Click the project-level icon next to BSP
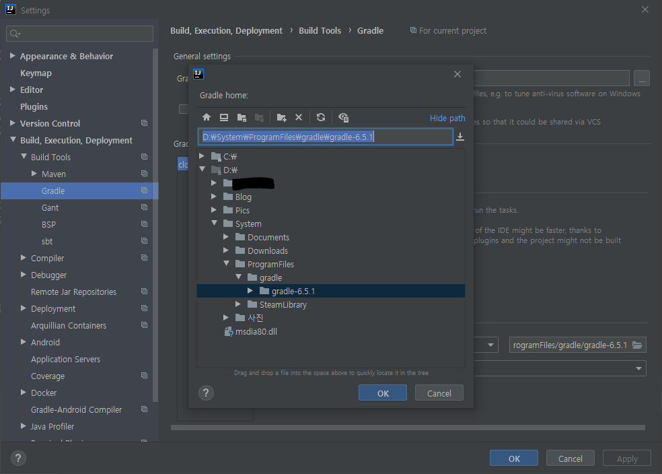The height and width of the screenshot is (474, 662). click(145, 224)
